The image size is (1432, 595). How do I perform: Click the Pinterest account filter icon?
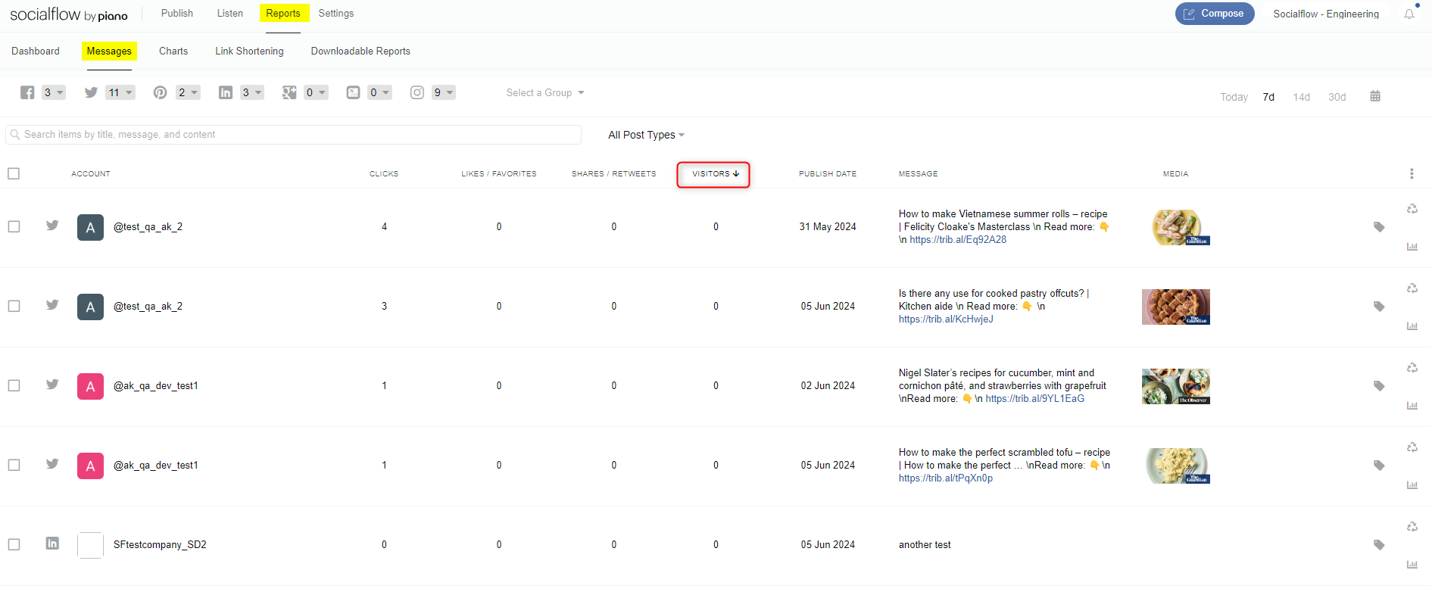160,92
